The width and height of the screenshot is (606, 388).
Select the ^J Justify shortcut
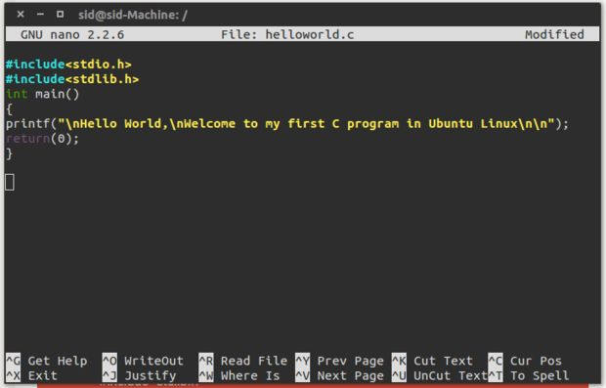click(139, 375)
